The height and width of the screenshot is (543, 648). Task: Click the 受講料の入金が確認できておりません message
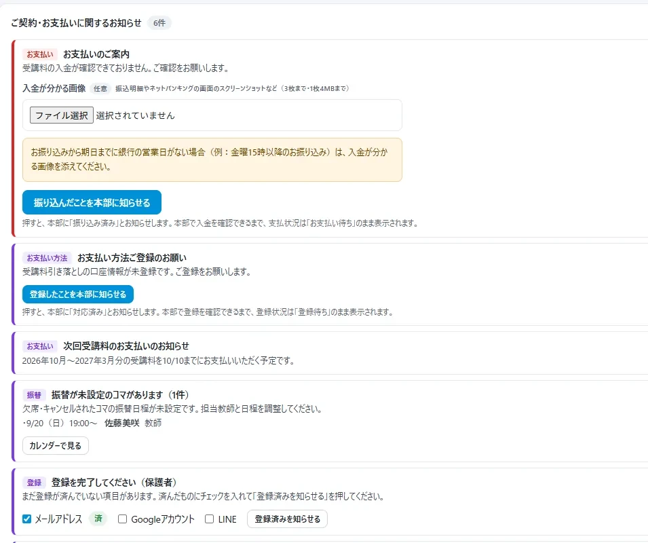coord(126,68)
